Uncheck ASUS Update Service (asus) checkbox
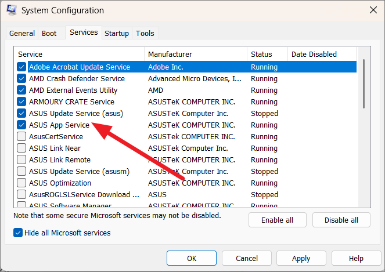Viewport: 385px width, 272px height. (21, 113)
